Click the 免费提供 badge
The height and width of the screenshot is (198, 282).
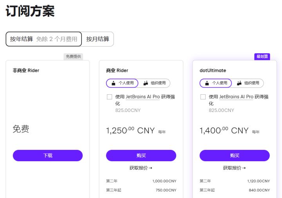[73, 57]
